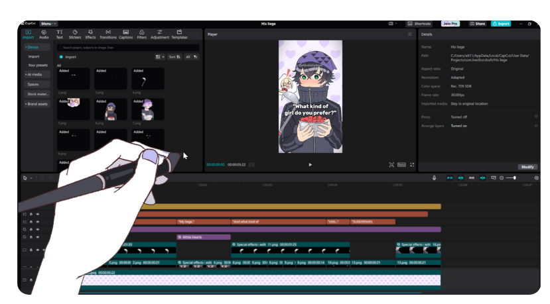Open the select tool dropdown arrow
This screenshot has width=550, height=304.
31,178
